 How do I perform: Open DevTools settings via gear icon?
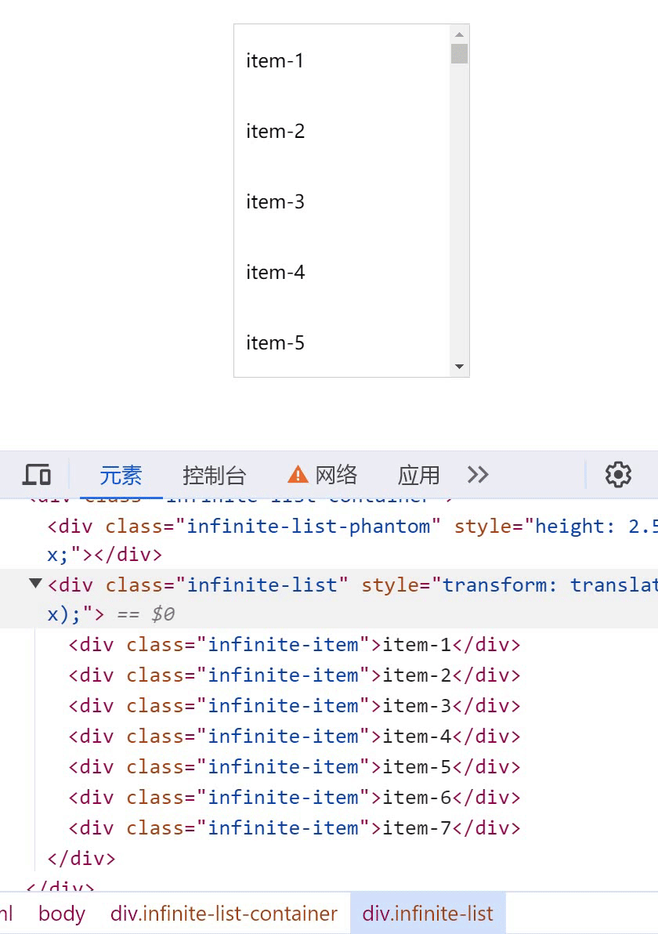coord(618,474)
